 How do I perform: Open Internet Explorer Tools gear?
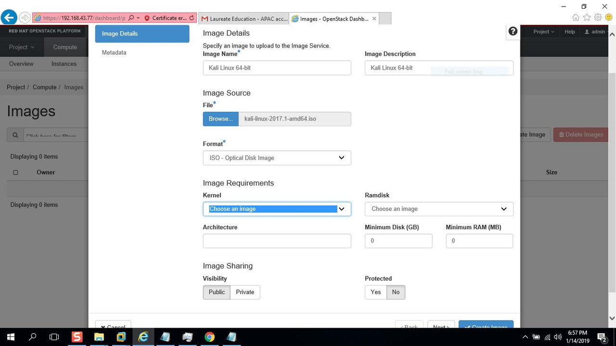598,17
